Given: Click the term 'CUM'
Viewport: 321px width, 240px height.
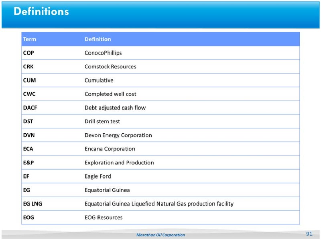Looking at the screenshot, I should 30,80.
